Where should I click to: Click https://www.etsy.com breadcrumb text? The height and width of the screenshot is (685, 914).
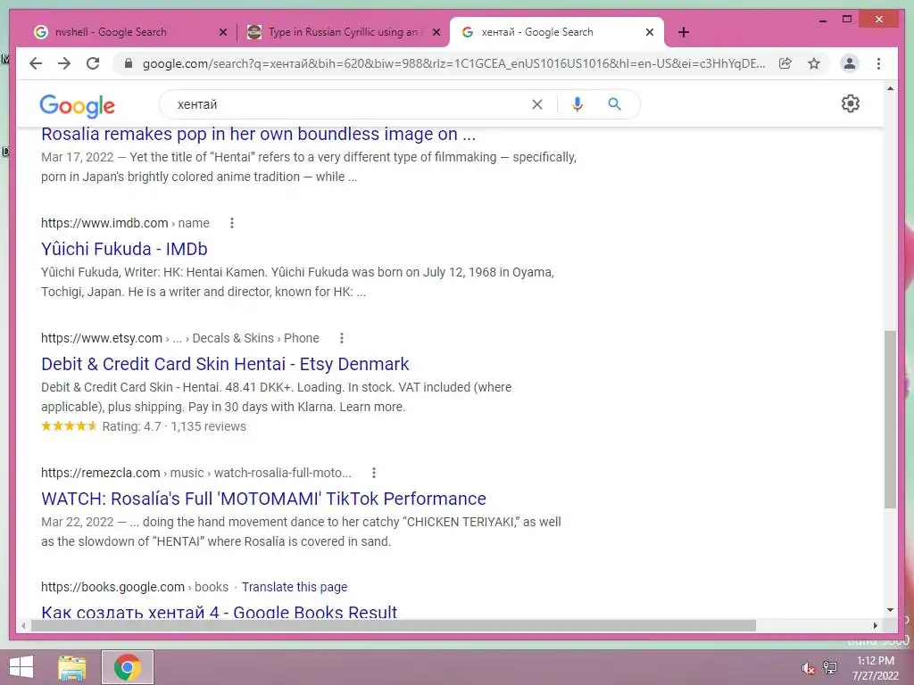pos(102,338)
